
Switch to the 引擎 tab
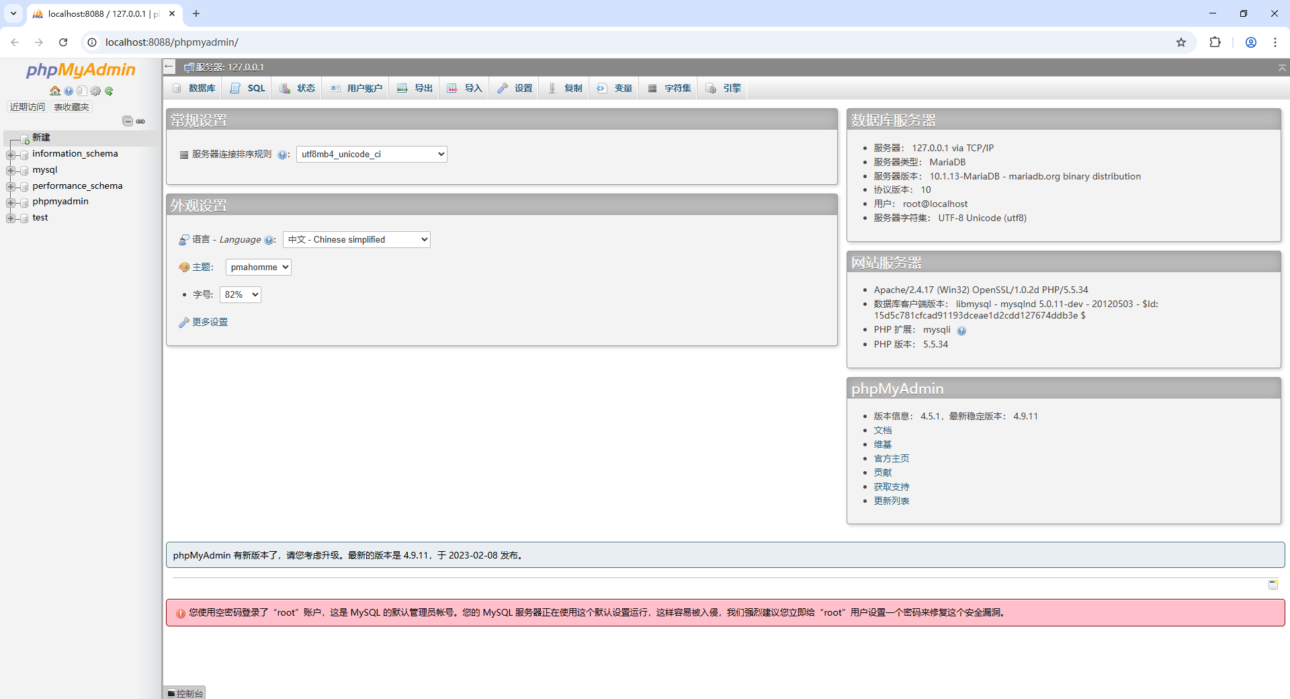point(724,88)
